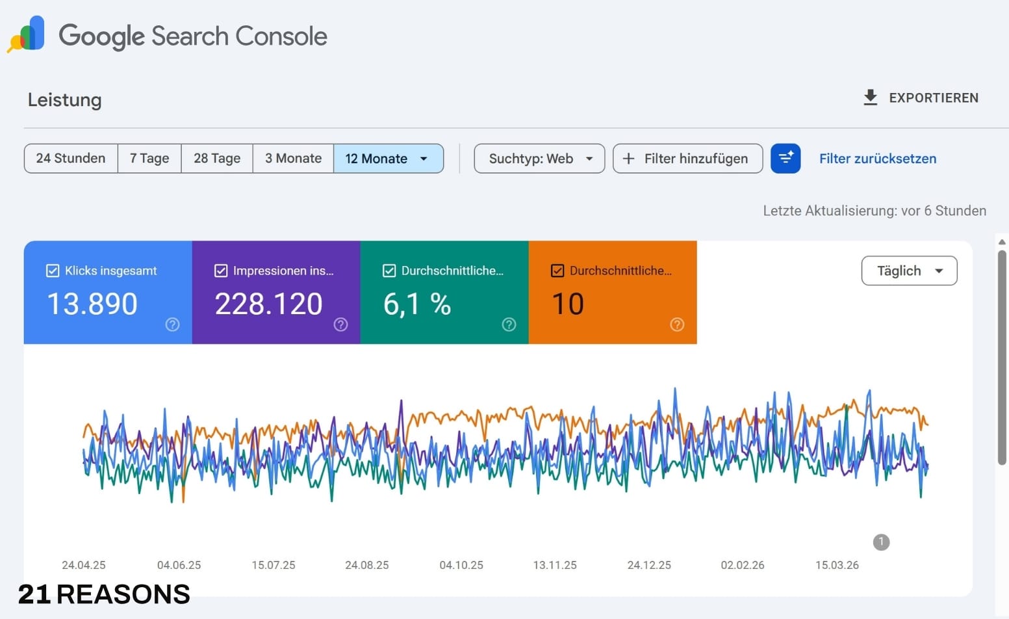Toggle the green Durchschnittliche checkbox
This screenshot has height=619, width=1009.
(389, 270)
